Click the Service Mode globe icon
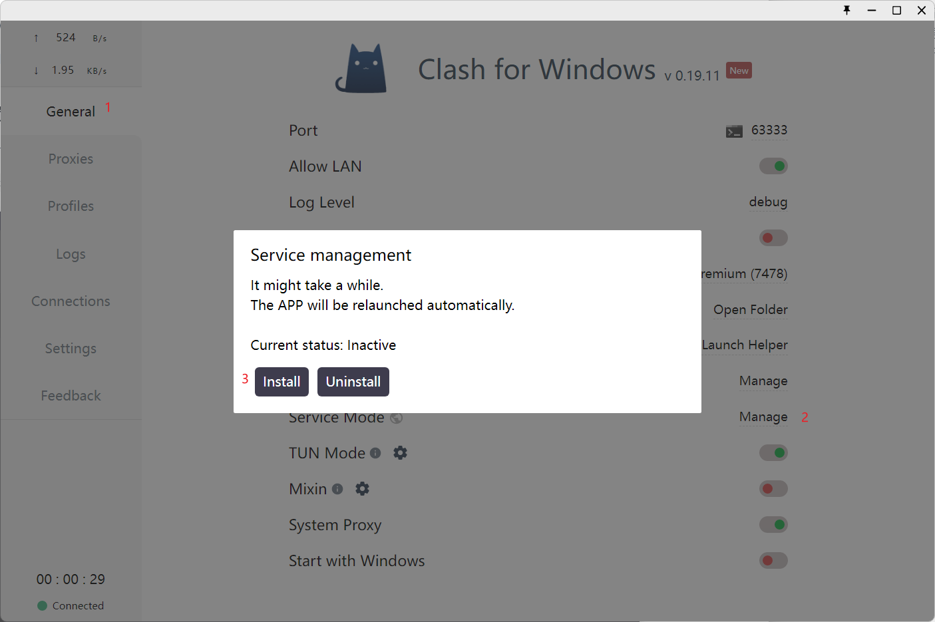 tap(396, 418)
